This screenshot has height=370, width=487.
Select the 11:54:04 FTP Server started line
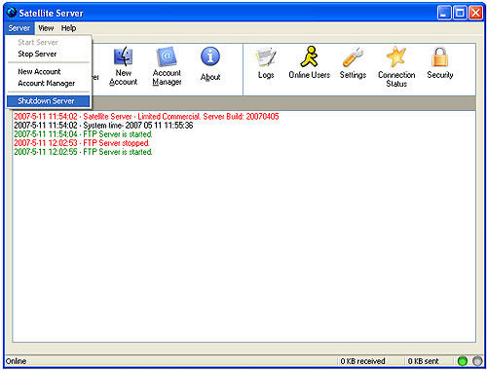83,134
